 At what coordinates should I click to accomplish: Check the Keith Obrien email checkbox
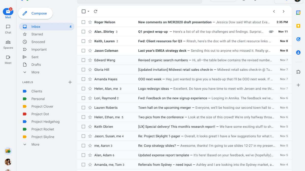pos(83,127)
